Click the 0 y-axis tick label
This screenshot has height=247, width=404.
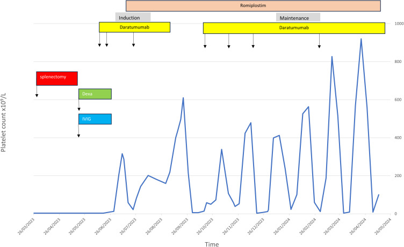[x=395, y=214]
